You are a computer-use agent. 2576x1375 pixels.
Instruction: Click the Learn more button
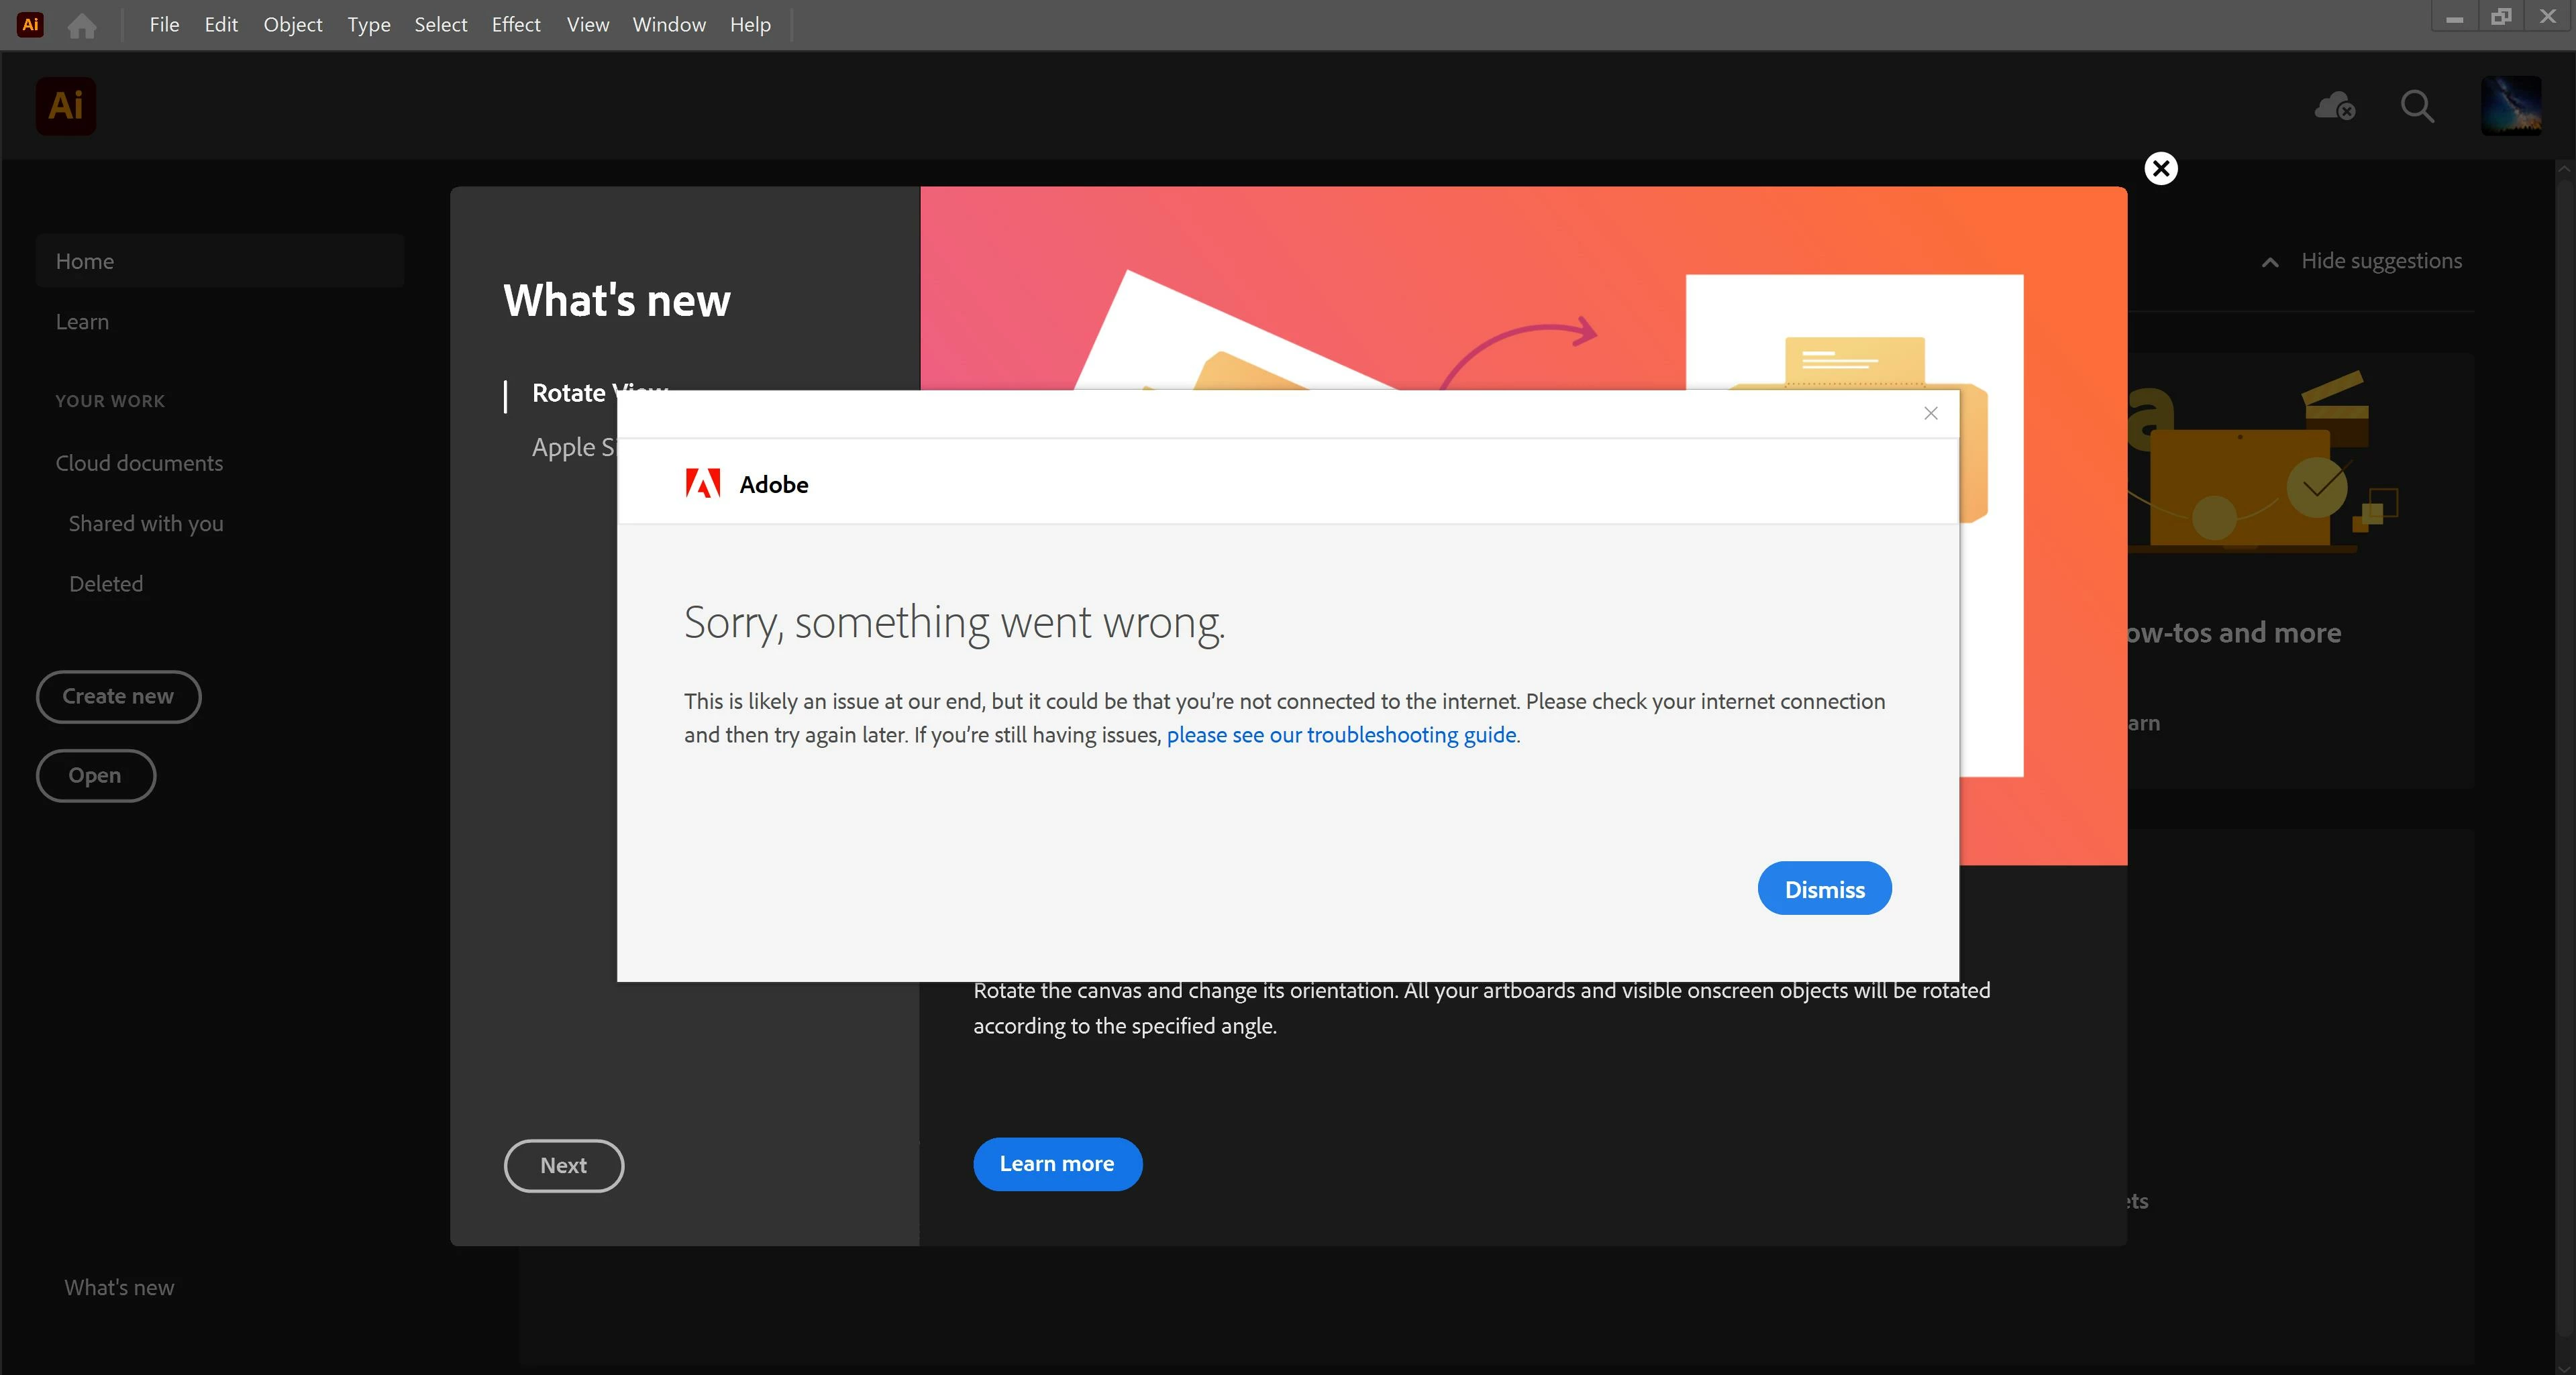(x=1056, y=1163)
